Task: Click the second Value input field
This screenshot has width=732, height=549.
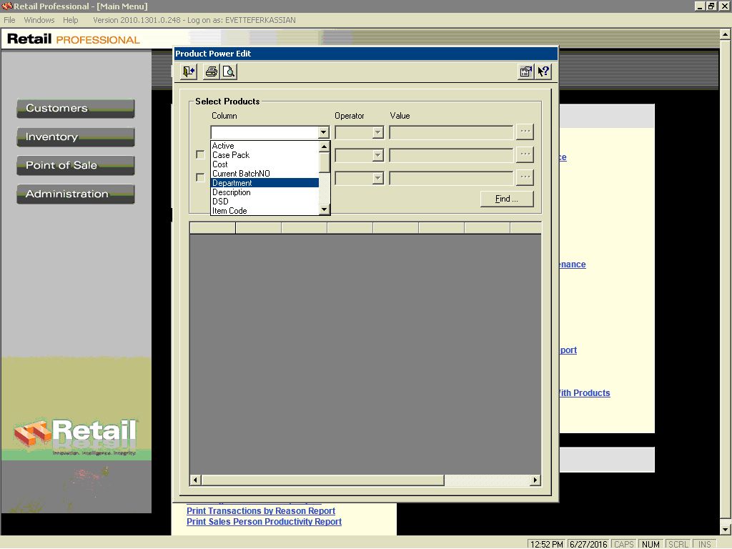Action: pos(451,155)
